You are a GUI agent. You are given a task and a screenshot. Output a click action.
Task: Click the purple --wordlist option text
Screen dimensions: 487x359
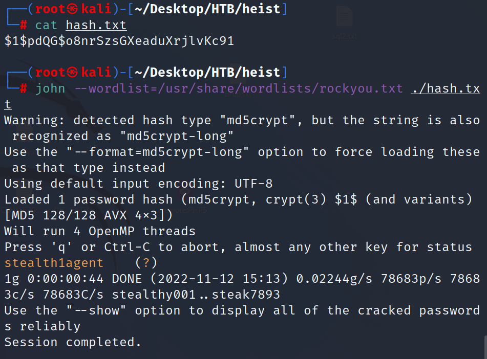[239, 88]
